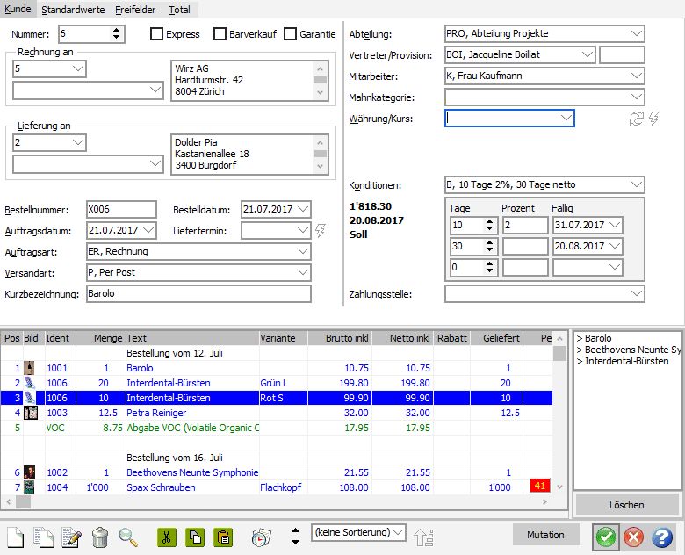This screenshot has height=555, width=685.
Task: Click the red X cancel icon
Action: point(633,537)
